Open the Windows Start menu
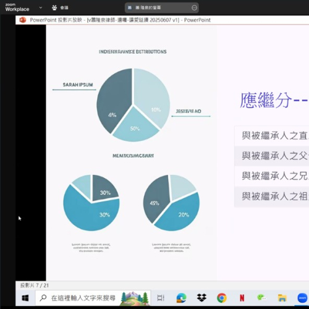Image resolution: width=309 pixels, height=309 pixels. [x=25, y=298]
